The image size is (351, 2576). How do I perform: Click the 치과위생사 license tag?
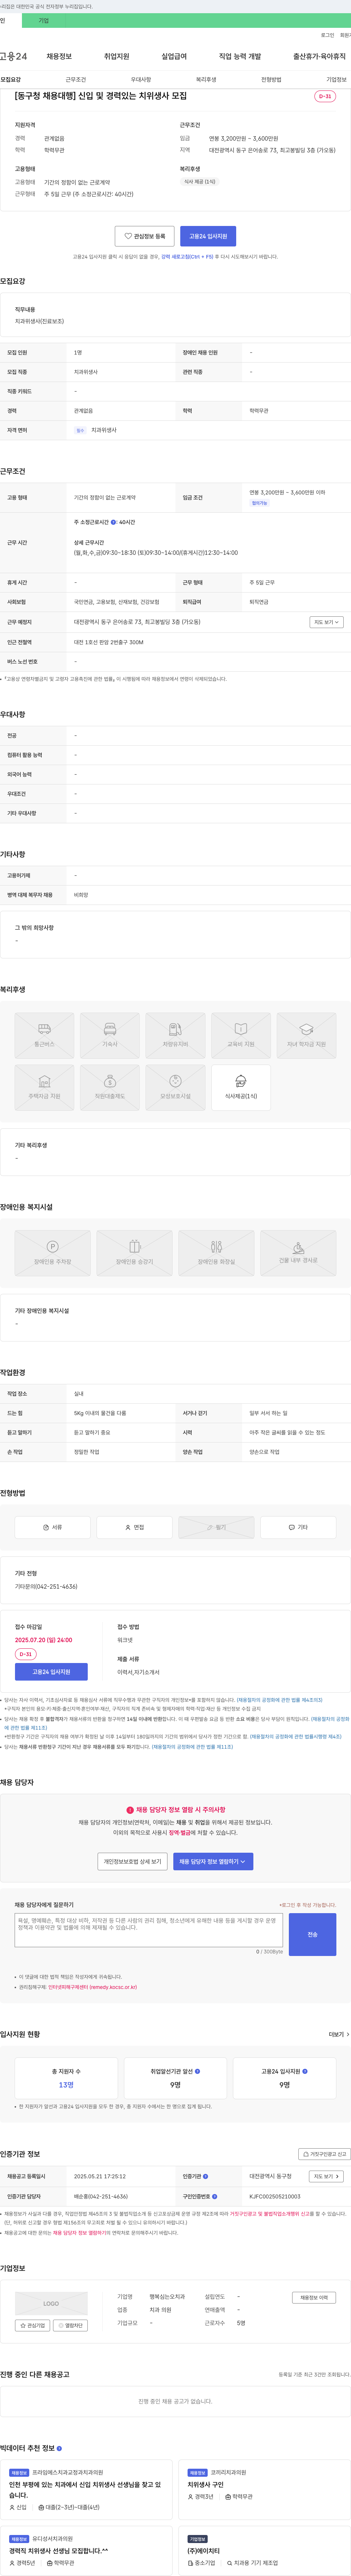pos(104,430)
